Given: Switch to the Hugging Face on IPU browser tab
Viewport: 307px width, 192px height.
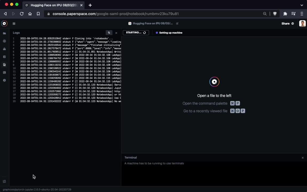Looking at the screenshot, I should (x=53, y=5).
